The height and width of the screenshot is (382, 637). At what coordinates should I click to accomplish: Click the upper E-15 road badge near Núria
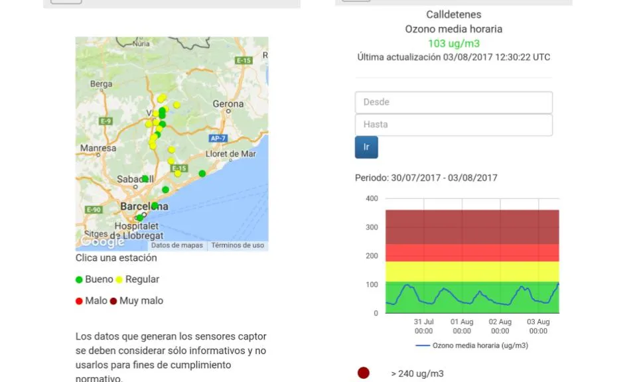tap(244, 60)
